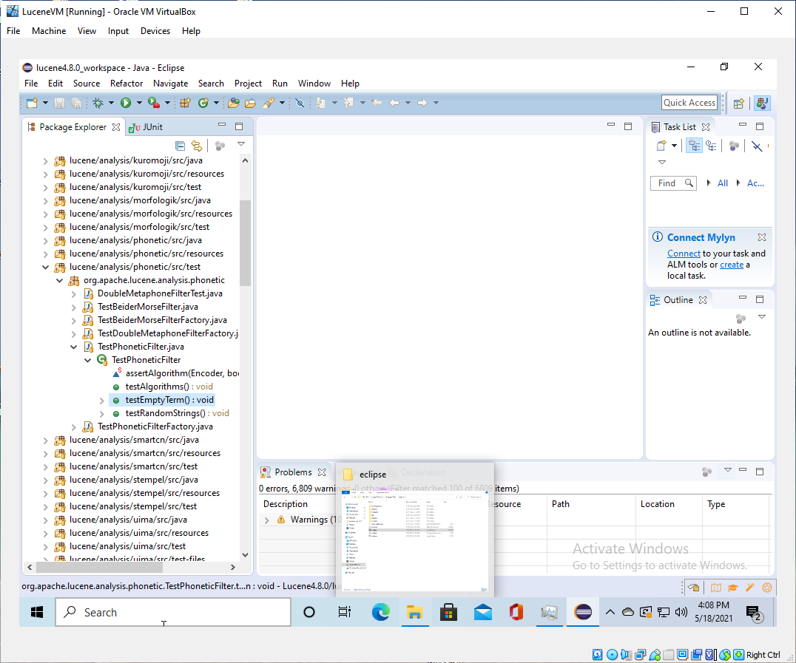Expand the lucene/analysis/smartcn/src/java folder

46,440
